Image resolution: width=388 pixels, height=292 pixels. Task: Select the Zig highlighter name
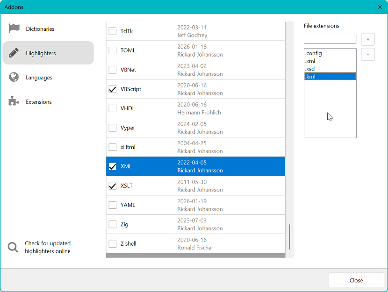[x=124, y=224]
